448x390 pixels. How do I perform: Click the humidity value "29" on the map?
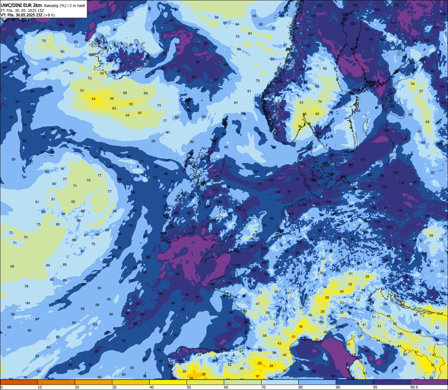click(x=327, y=298)
